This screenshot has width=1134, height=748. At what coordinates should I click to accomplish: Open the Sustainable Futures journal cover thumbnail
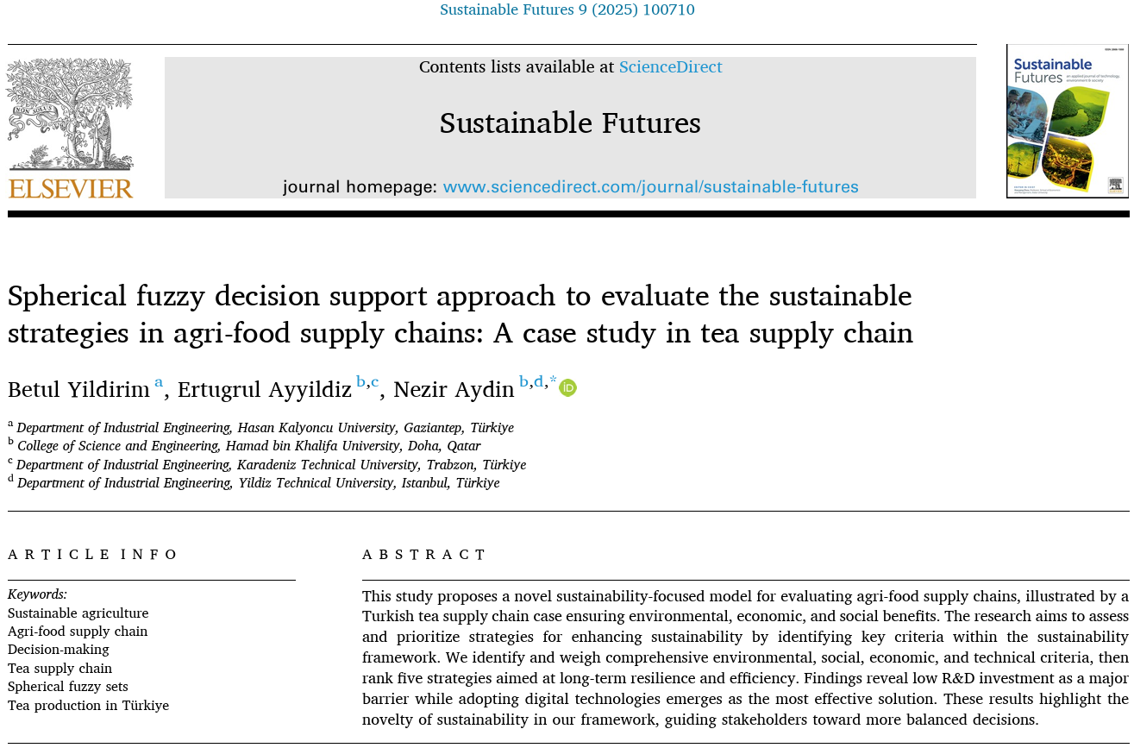(x=1067, y=122)
